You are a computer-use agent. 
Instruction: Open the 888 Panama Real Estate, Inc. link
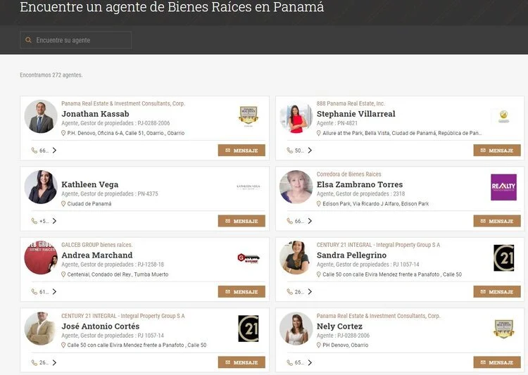(351, 103)
